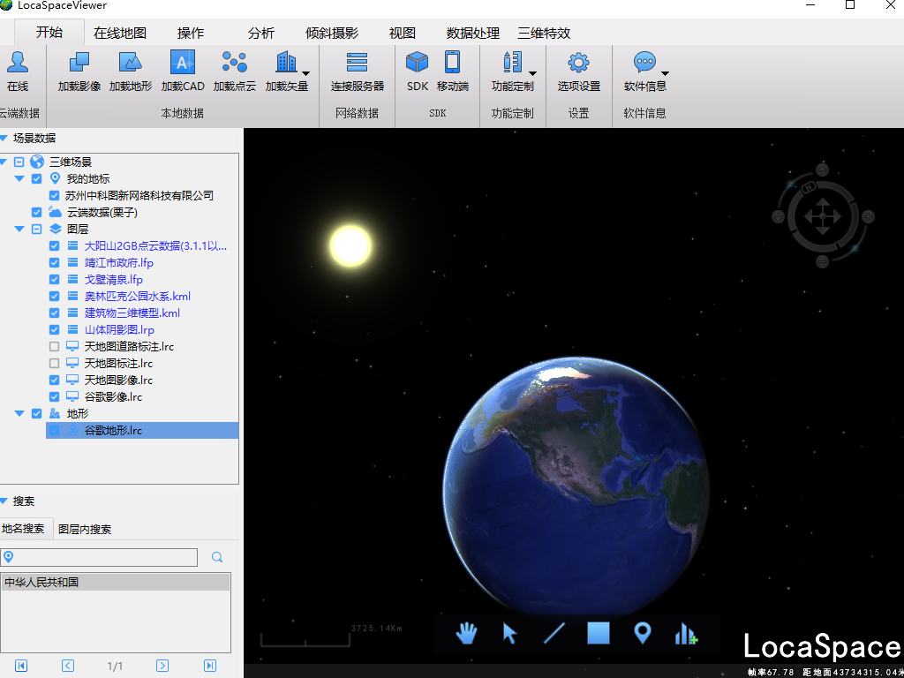Click compass tilt-up button at top
904x678 pixels.
pos(823,170)
